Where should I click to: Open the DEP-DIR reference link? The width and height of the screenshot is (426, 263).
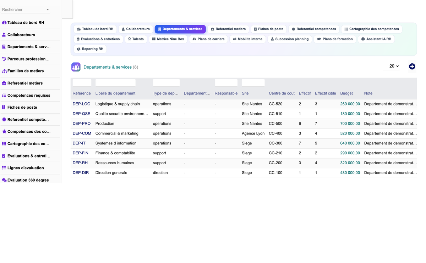81,173
